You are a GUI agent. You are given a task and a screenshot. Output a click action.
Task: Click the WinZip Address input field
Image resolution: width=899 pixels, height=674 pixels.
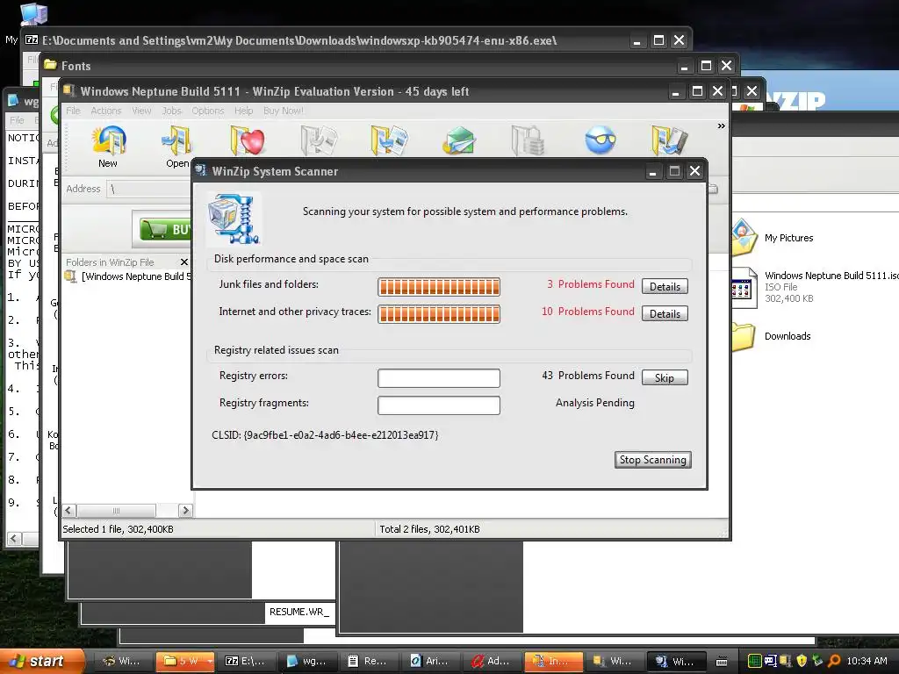click(149, 190)
